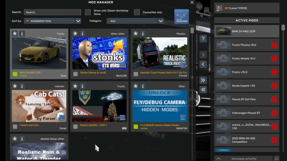Select Frosty Wheels 10.0 in Active Mods
Viewport: 287px width, 161px height.
(x=247, y=58)
